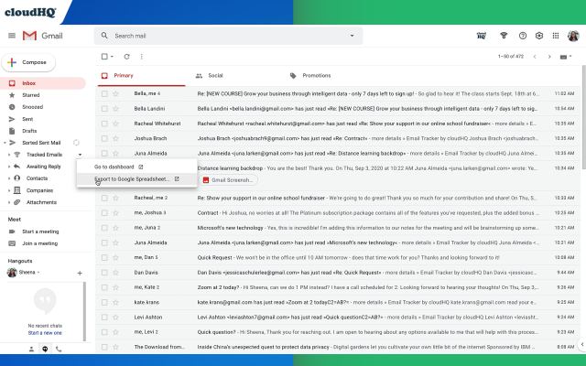Tick the checkbox for Bella Landini email

[103, 108]
